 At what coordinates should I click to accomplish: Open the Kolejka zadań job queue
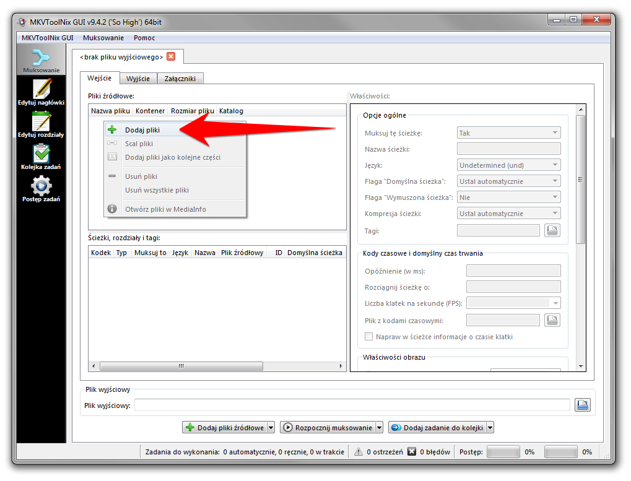coord(41,157)
